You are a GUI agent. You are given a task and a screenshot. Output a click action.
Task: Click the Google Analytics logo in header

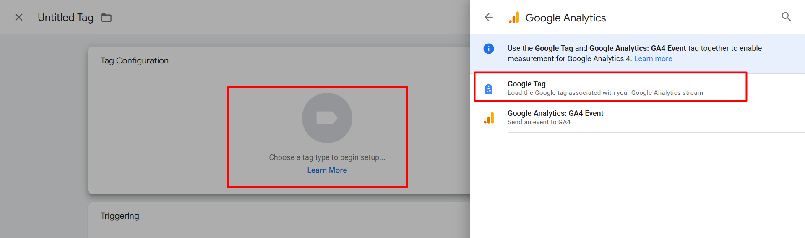(x=514, y=18)
